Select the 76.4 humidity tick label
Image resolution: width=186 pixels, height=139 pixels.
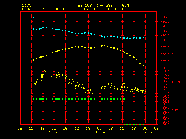[166, 114]
